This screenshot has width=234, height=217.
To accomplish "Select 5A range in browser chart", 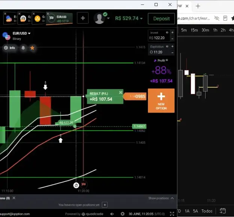I will [195, 211].
